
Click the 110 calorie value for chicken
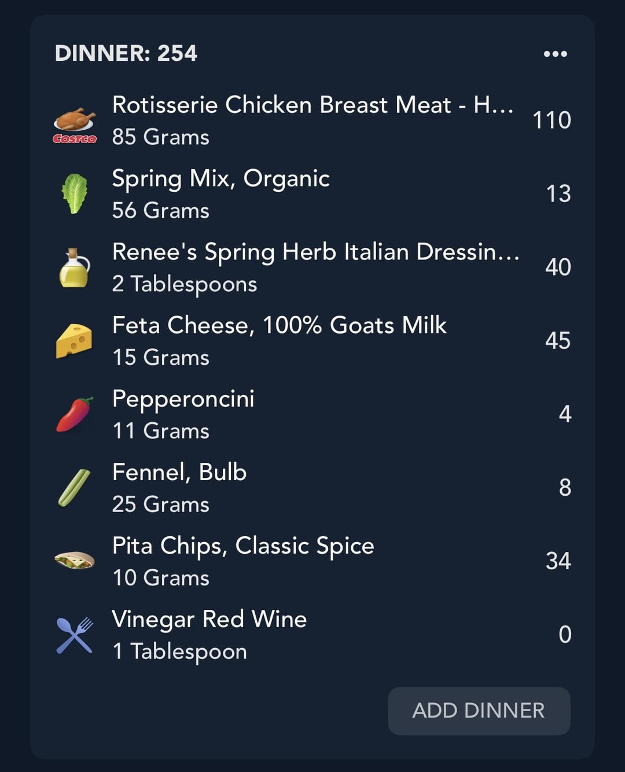(552, 120)
